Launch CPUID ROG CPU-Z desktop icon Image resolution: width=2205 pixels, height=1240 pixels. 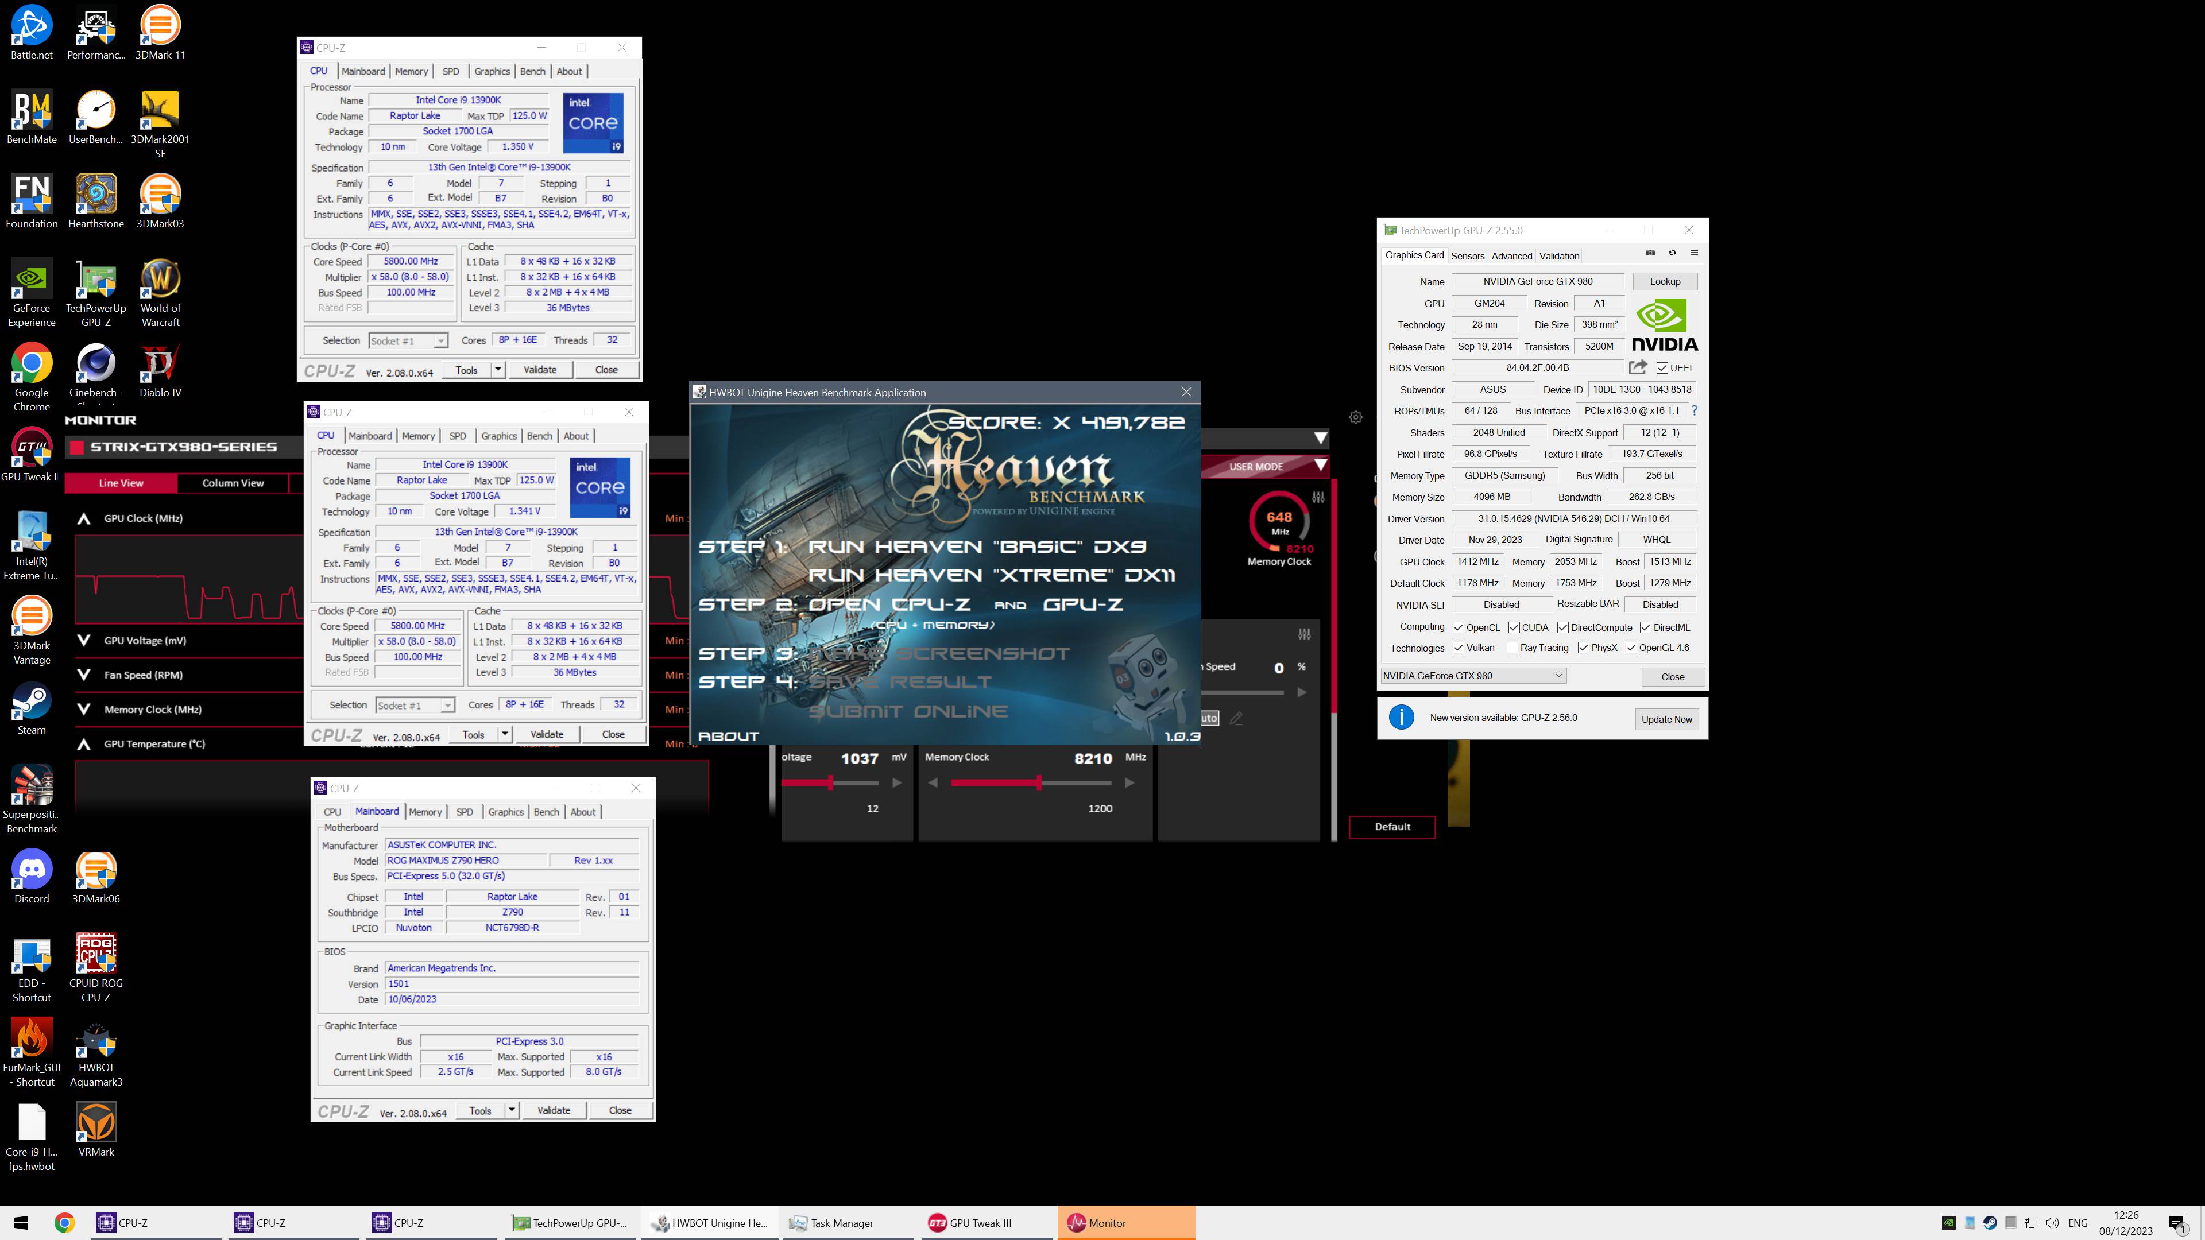[x=96, y=967]
